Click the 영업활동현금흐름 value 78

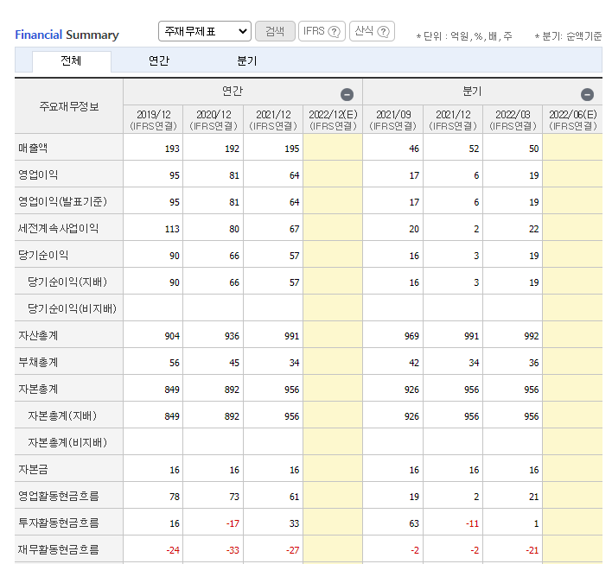point(175,497)
